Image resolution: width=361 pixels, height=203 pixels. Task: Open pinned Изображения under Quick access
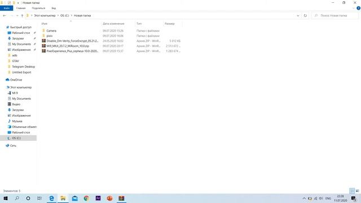(21, 50)
